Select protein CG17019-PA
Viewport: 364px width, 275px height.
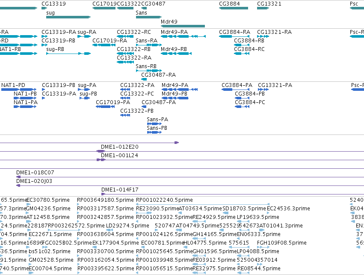[x=105, y=107]
